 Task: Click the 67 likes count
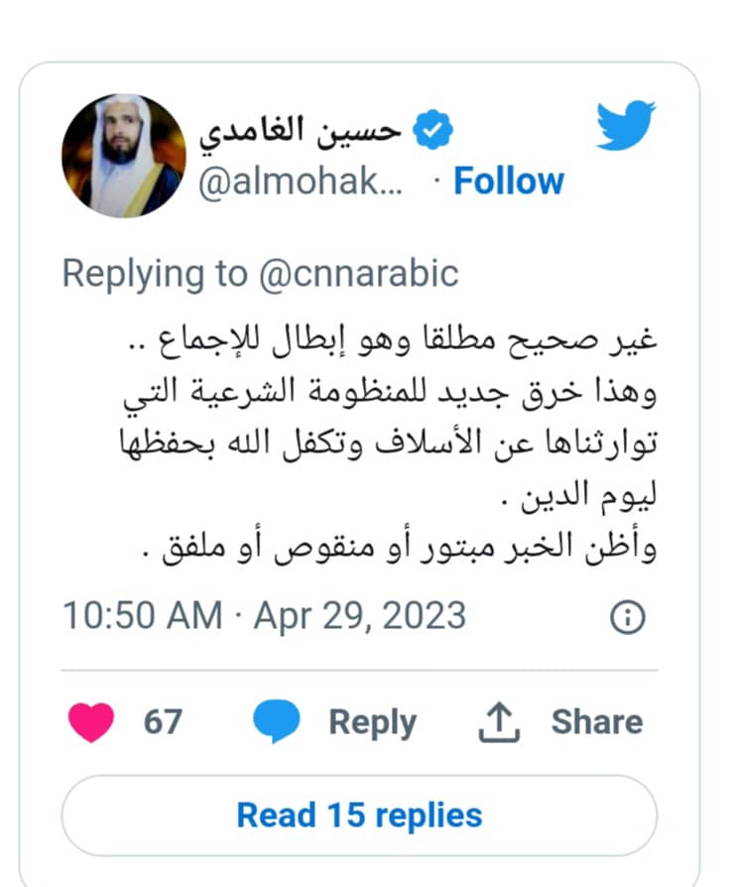pos(163,722)
